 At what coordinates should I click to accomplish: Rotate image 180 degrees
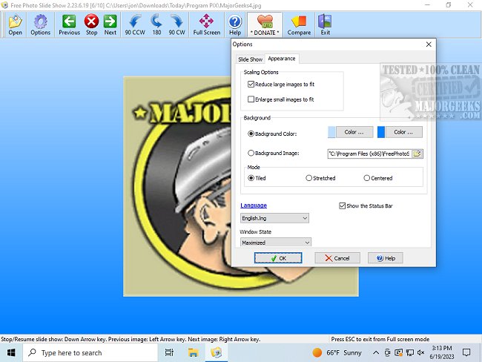pyautogui.click(x=157, y=24)
